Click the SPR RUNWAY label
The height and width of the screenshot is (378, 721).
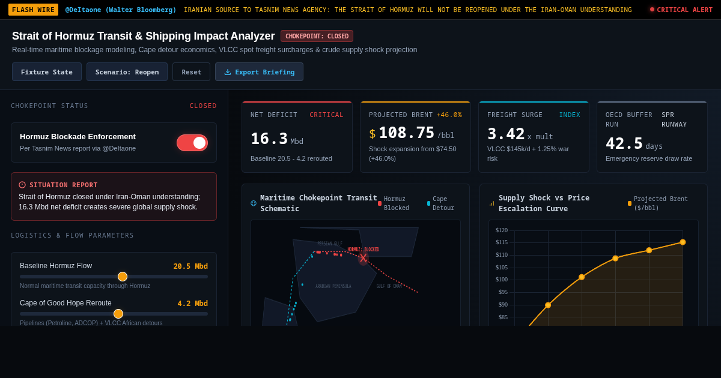click(x=674, y=119)
